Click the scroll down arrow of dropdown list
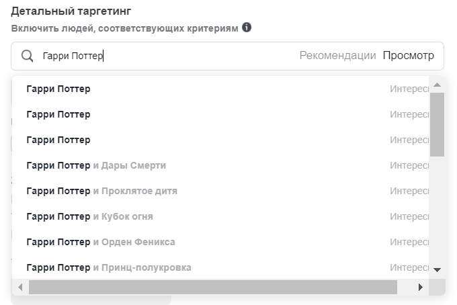Viewport: 457px width, 305px height. [x=437, y=270]
